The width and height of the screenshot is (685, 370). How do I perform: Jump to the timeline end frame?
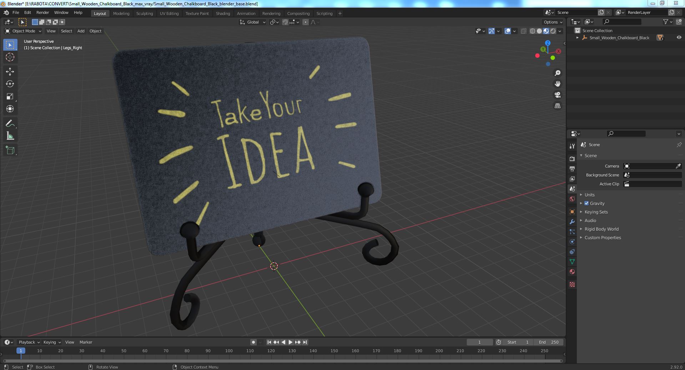[305, 342]
